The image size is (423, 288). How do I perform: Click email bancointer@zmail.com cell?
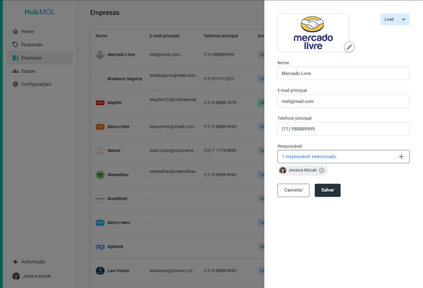click(173, 127)
